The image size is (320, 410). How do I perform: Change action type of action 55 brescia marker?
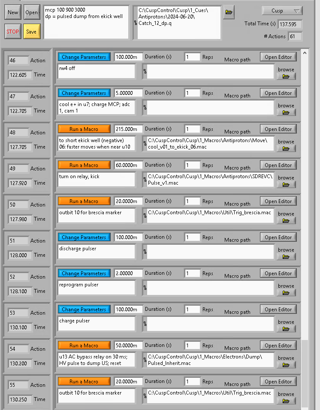click(84, 382)
